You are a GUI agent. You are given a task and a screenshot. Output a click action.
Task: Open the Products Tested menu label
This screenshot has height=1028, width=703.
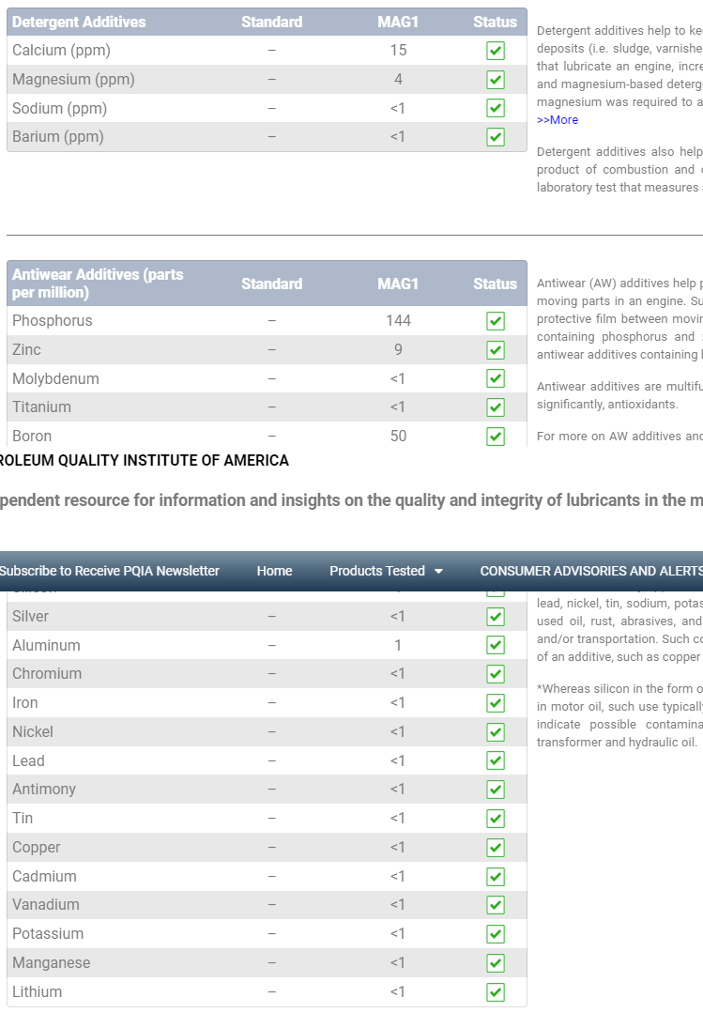(377, 571)
